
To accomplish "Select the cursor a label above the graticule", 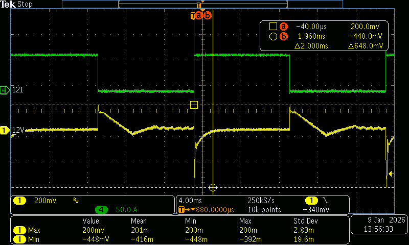I will pyautogui.click(x=199, y=15).
